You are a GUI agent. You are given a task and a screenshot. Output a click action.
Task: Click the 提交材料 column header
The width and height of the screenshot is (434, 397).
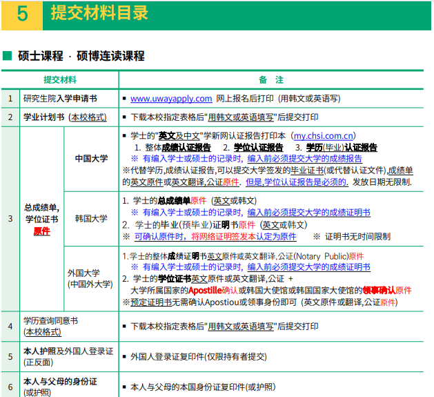click(60, 80)
